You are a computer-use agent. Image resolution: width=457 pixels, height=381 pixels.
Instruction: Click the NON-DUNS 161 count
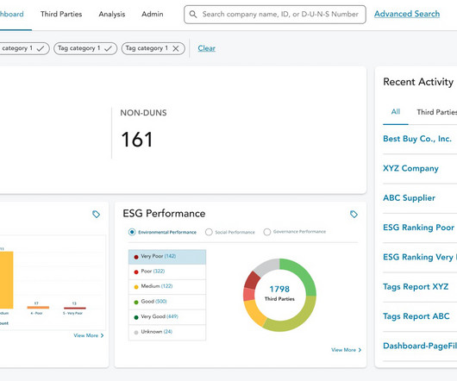coord(137,140)
